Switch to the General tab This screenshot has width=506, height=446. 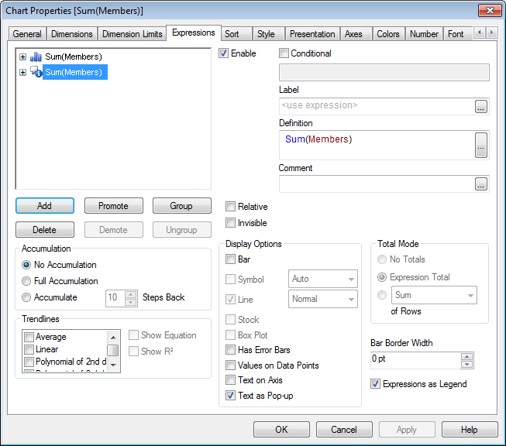pos(27,34)
